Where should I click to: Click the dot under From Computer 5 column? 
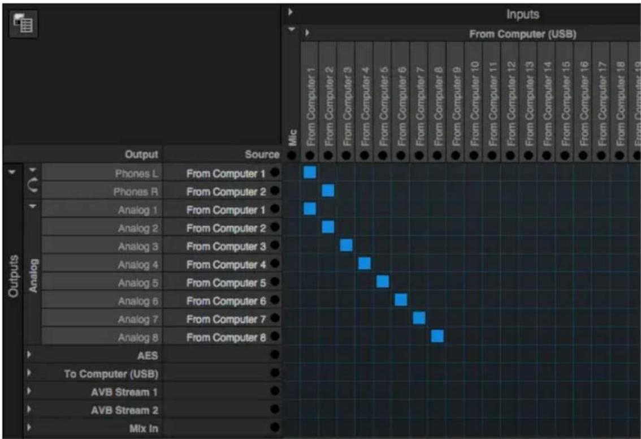383,155
